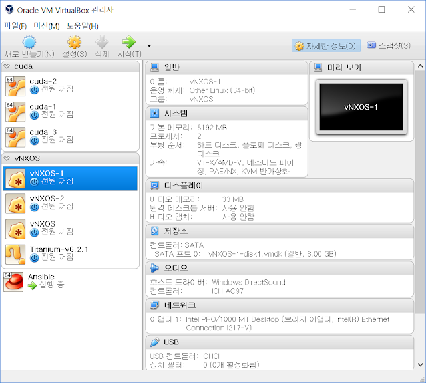426x383 pixels.
Task: Open Settings (설정) gear icon
Action: click(75, 42)
